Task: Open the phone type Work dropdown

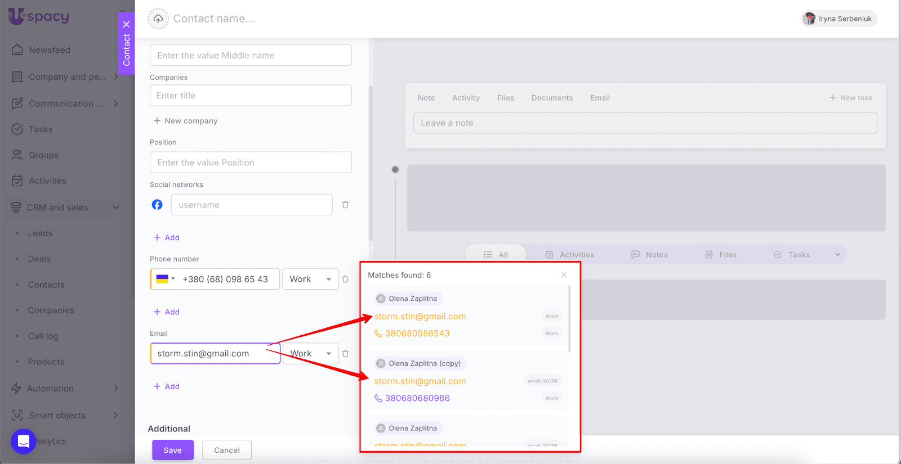Action: [x=310, y=279]
